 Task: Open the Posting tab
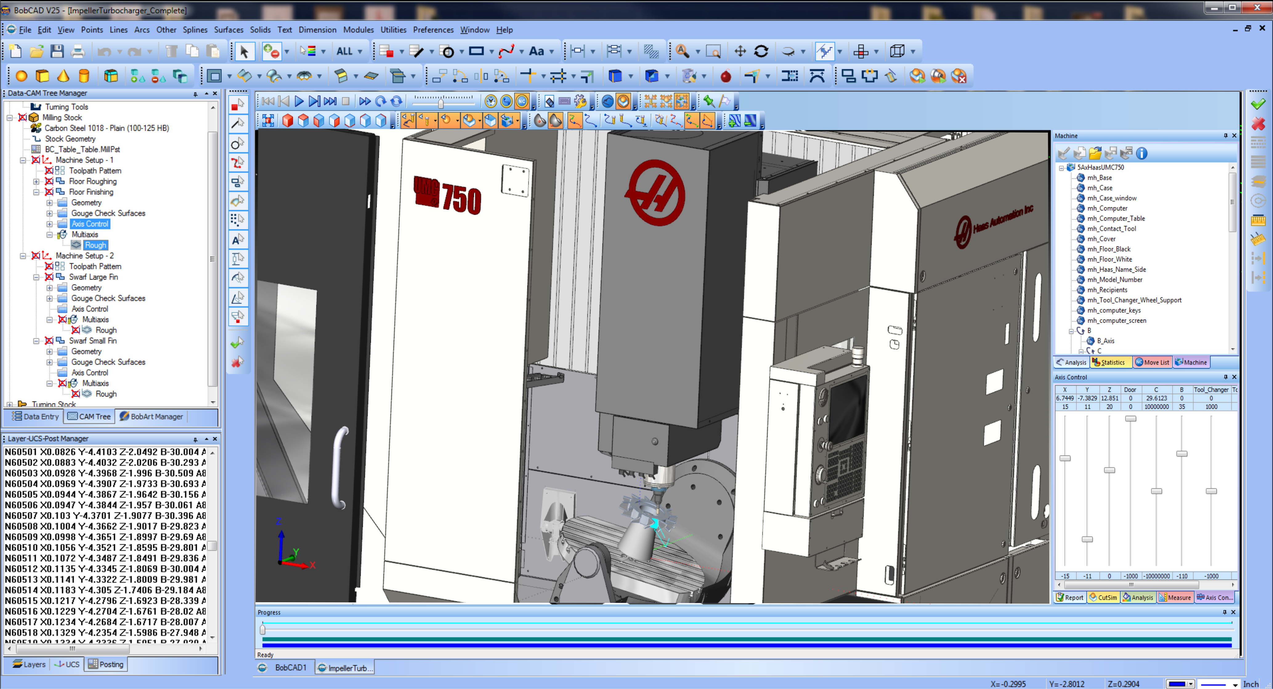[x=106, y=664]
